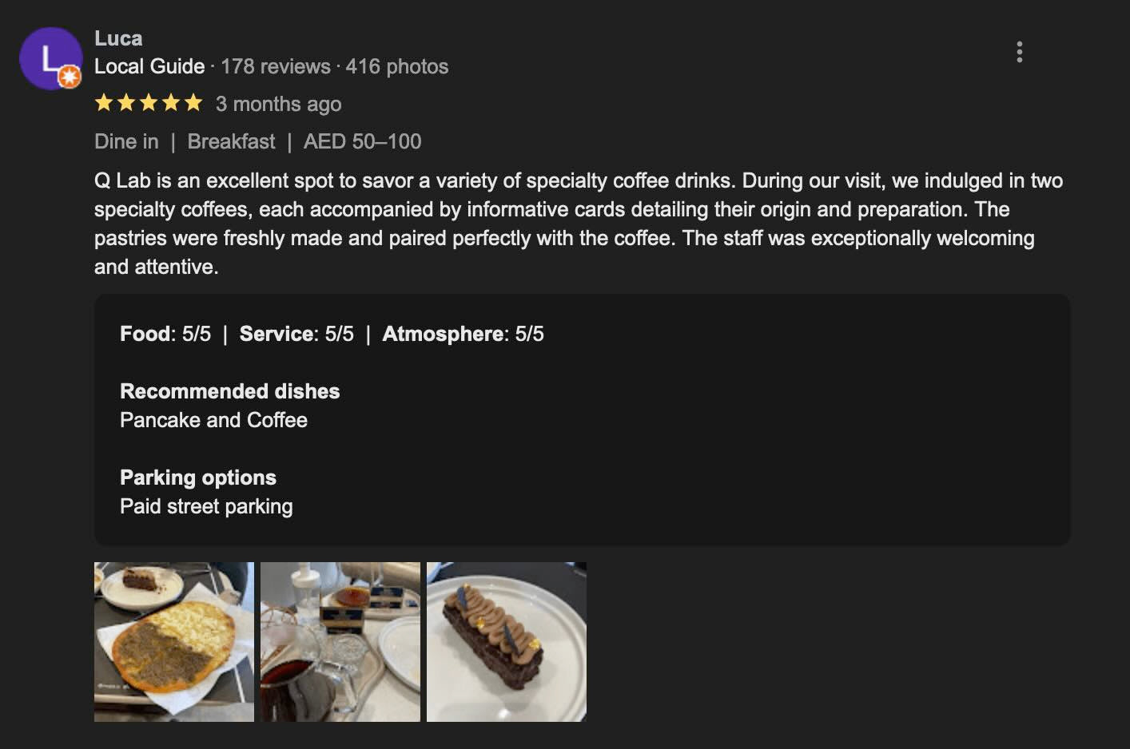Click the third yellow rating star

[x=149, y=103]
